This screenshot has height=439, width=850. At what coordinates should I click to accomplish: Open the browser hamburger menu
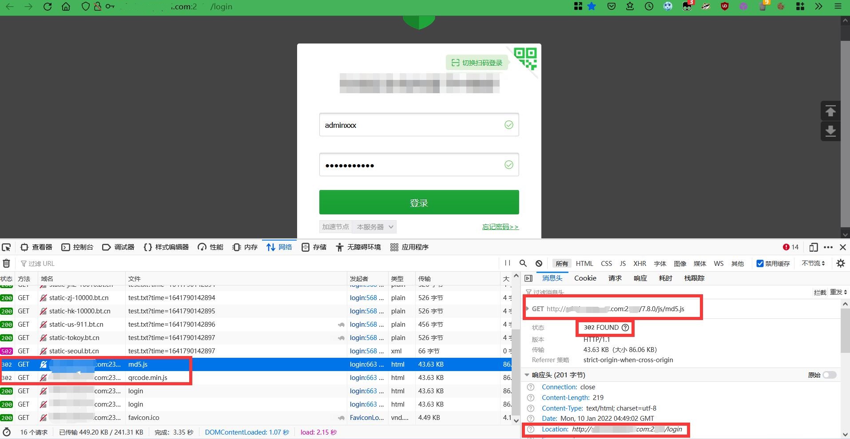click(x=838, y=6)
